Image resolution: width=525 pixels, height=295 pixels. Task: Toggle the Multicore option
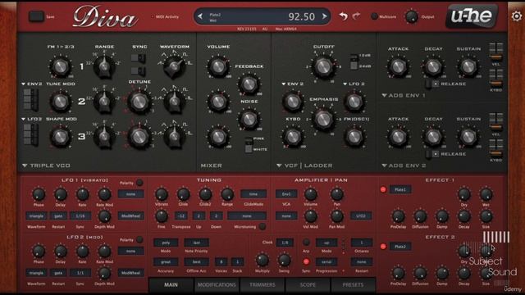click(x=374, y=16)
